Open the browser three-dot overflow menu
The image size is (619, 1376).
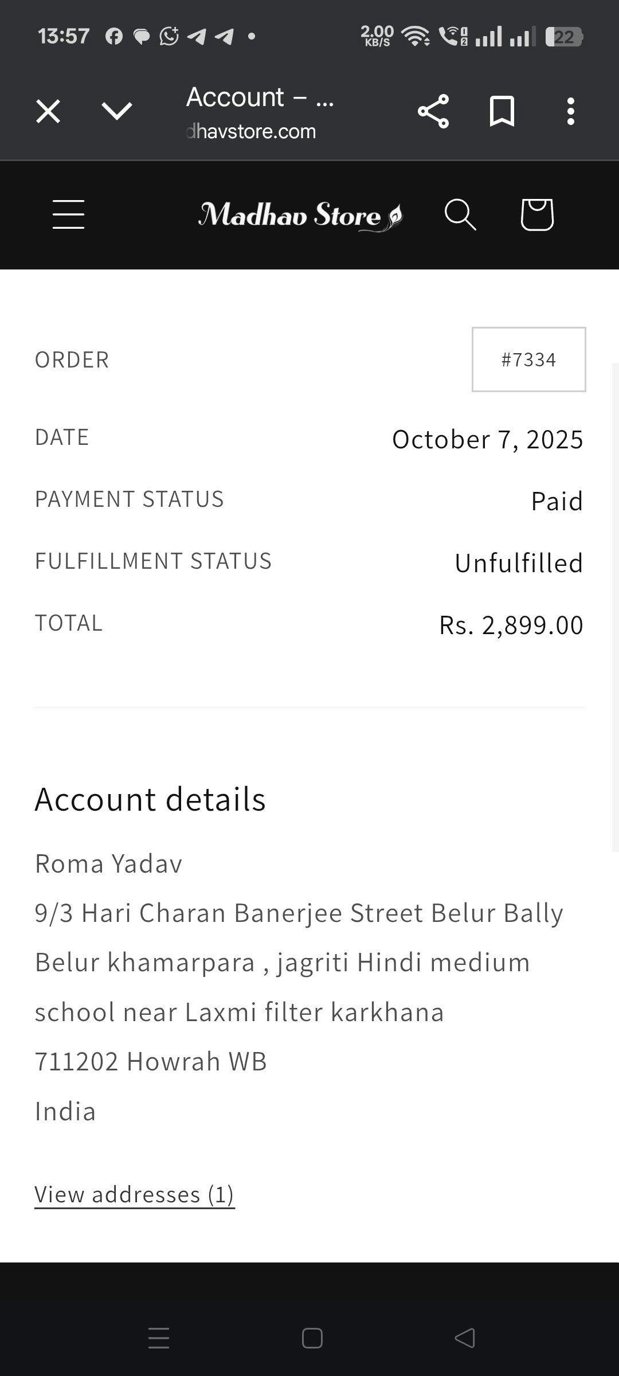[570, 111]
